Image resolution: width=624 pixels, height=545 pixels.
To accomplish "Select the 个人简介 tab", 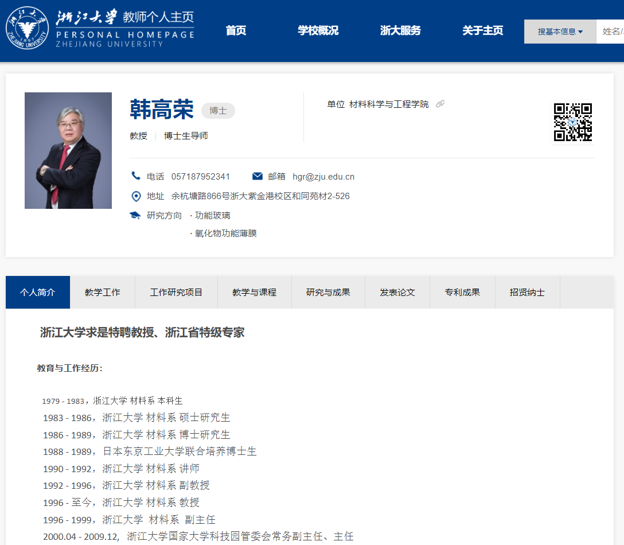I will pyautogui.click(x=38, y=292).
